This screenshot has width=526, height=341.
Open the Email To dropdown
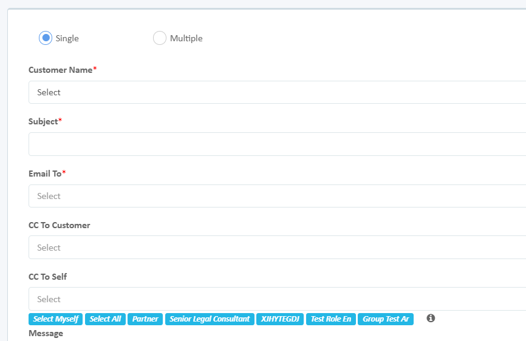point(277,196)
